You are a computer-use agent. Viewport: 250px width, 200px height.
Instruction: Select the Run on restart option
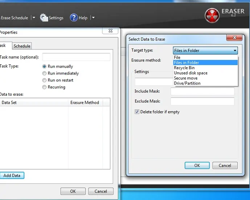pyautogui.click(x=44, y=80)
